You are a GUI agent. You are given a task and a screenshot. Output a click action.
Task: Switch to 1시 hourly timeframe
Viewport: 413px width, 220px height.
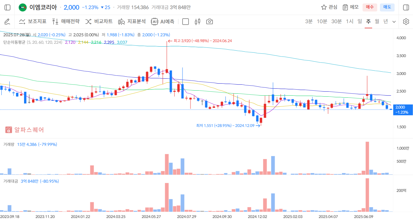point(350,22)
